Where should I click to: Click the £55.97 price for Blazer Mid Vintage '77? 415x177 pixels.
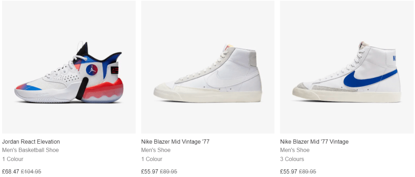(149, 171)
